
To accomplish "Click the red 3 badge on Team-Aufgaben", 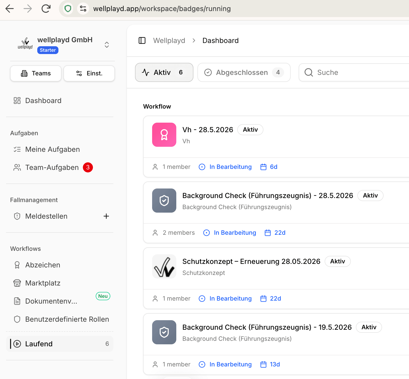I will (x=88, y=167).
